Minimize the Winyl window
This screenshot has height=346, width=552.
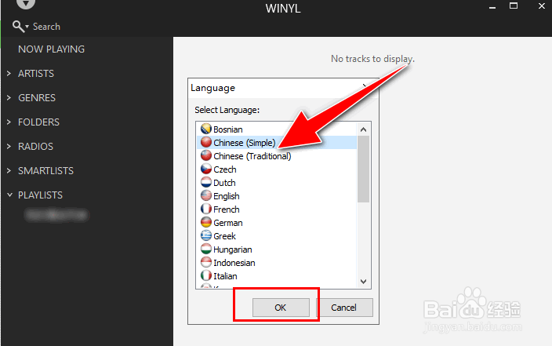coord(492,7)
